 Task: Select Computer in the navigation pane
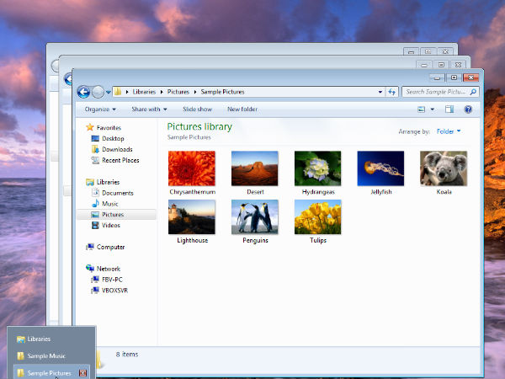click(x=110, y=248)
